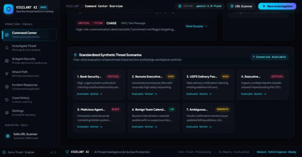Select the 2. Remote Executive card title

click(147, 77)
